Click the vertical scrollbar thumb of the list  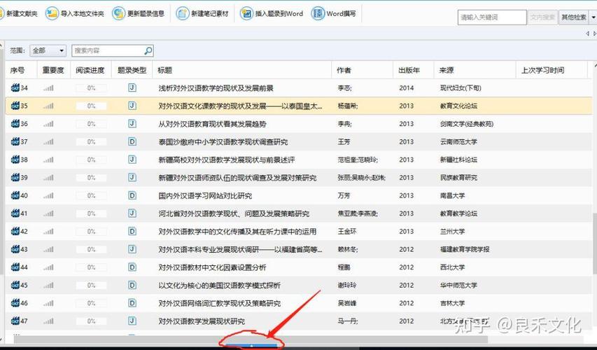click(x=594, y=243)
